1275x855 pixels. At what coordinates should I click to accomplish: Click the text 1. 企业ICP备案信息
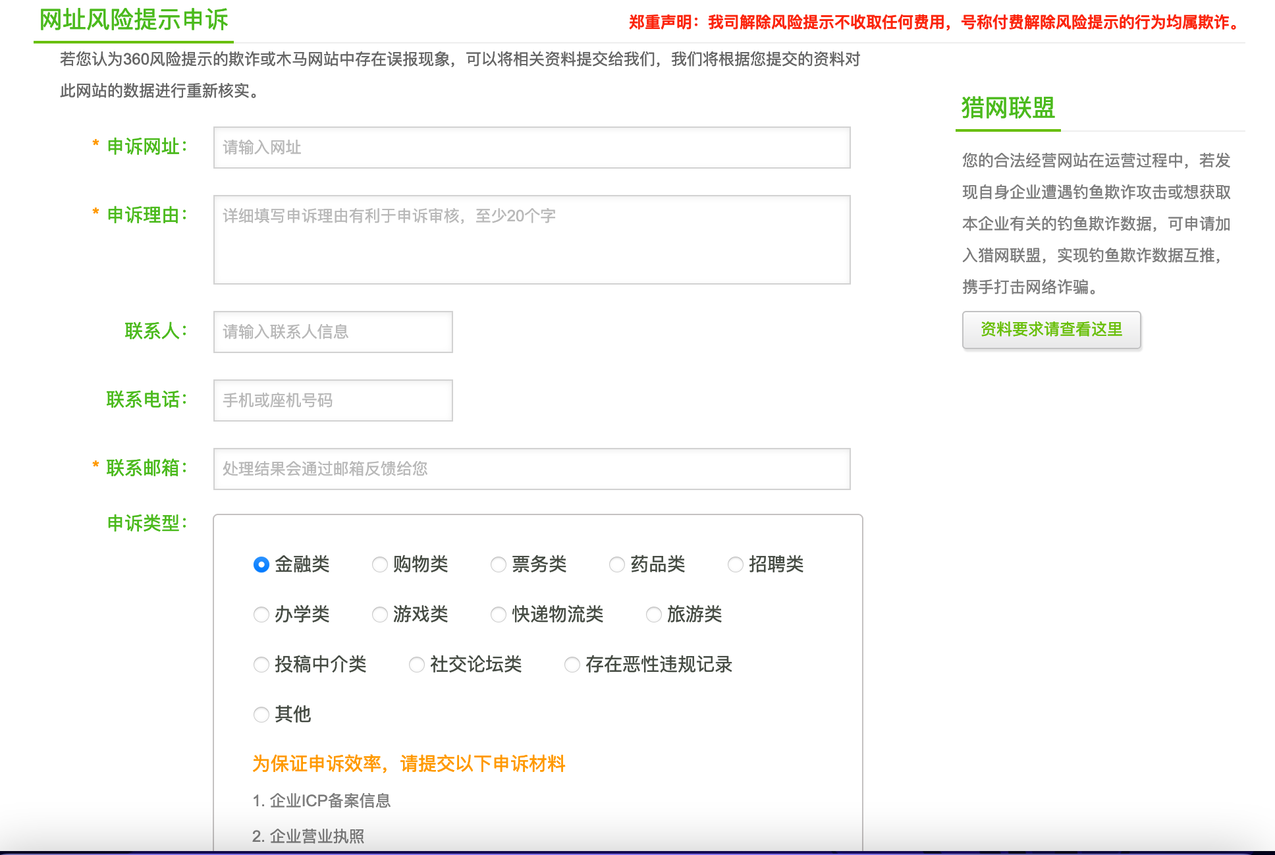(321, 801)
